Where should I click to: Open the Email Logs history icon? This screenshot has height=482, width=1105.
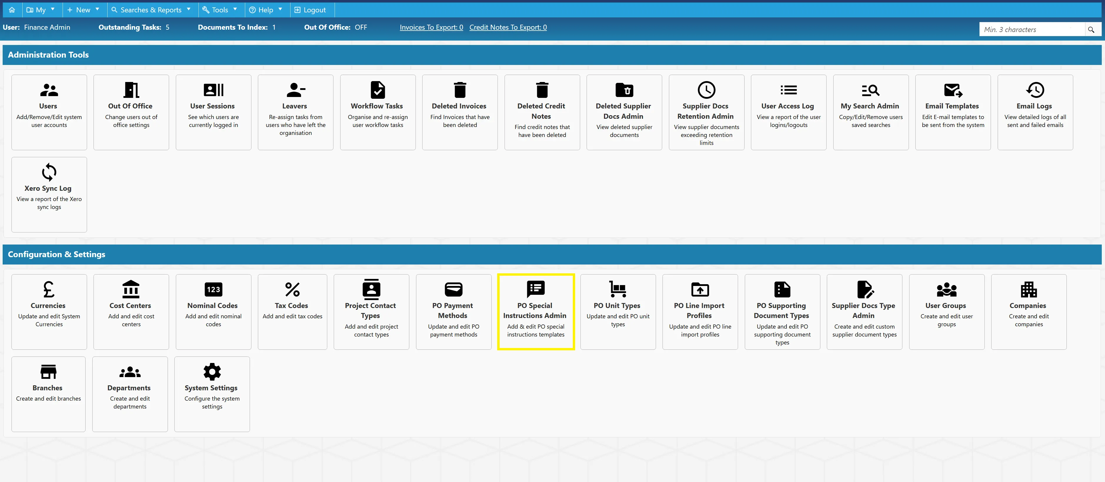(1035, 90)
